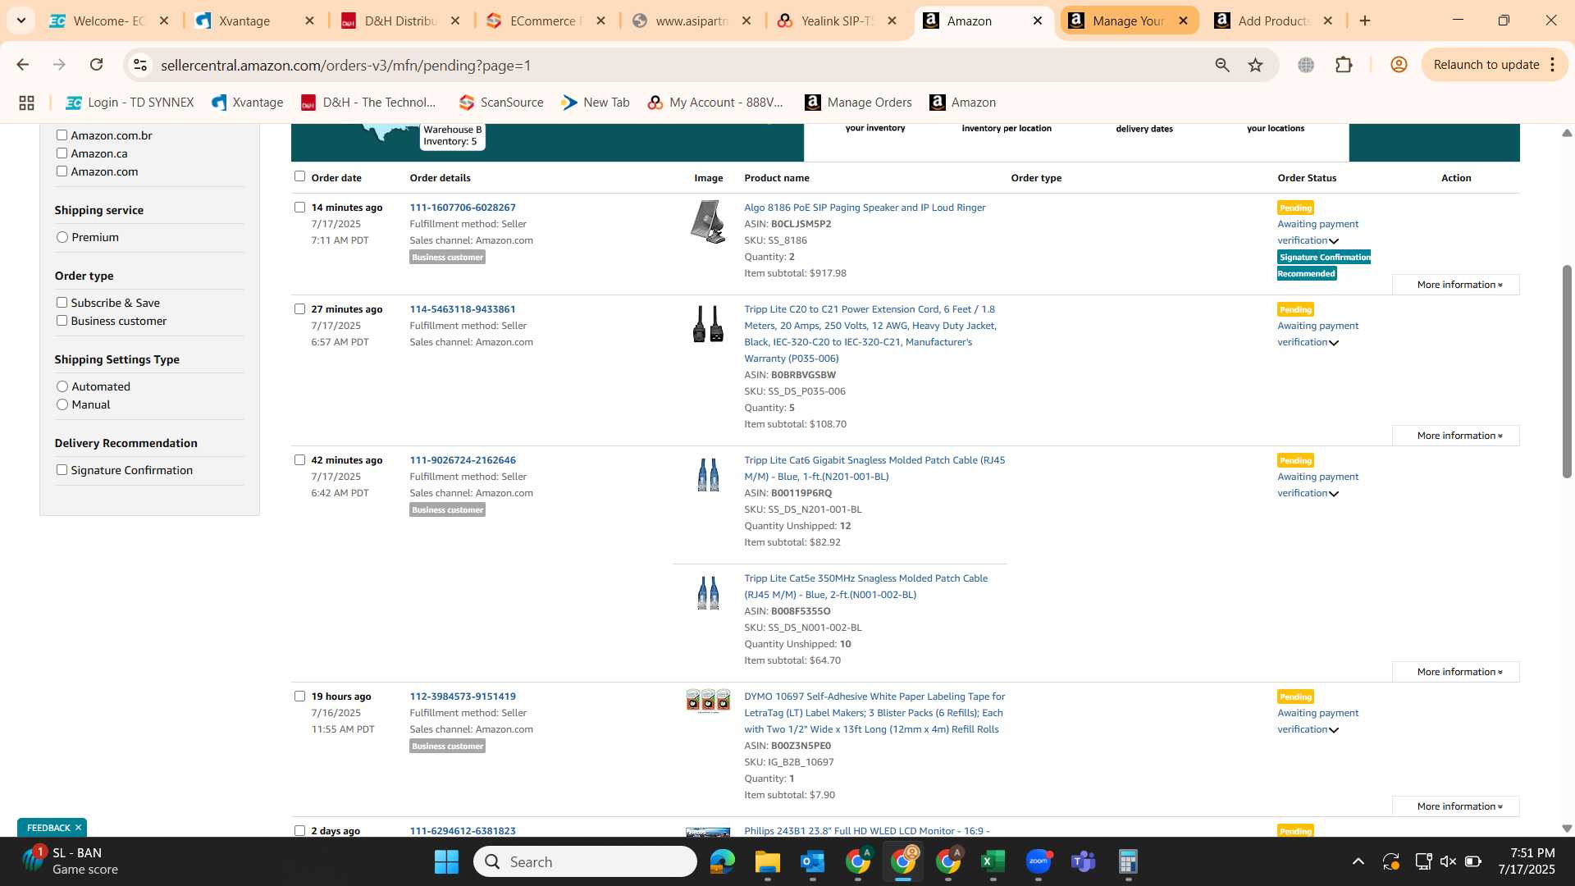1575x886 pixels.
Task: Tick the Amazon.com.br marketplace checkbox
Action: [x=62, y=135]
